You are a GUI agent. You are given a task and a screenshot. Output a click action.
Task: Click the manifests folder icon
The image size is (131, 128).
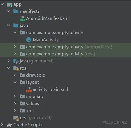point(16,11)
